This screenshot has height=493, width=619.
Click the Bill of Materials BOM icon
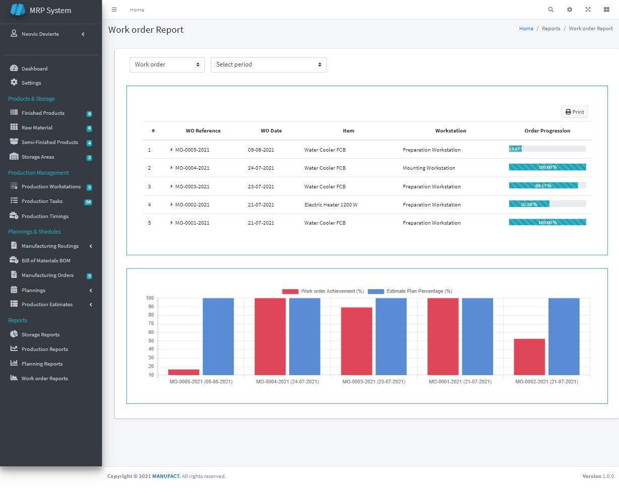tap(14, 260)
